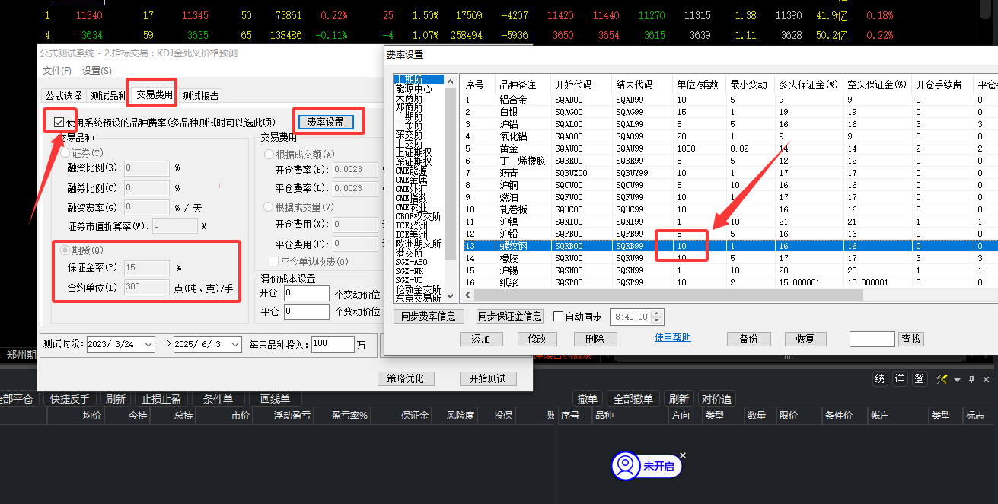This screenshot has width=998, height=504.
Task: Open the 使用帮助 link
Action: coord(672,337)
